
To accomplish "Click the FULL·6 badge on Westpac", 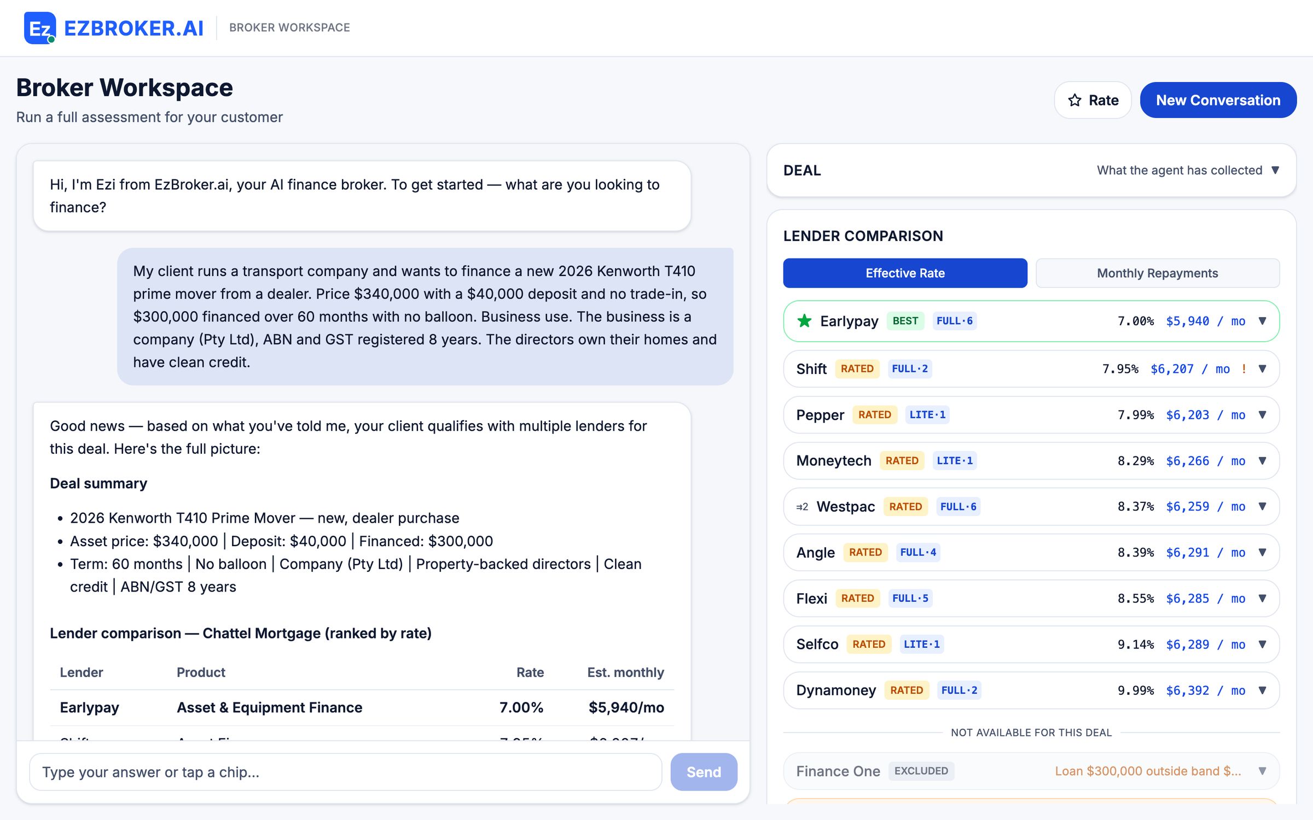I will click(x=958, y=507).
